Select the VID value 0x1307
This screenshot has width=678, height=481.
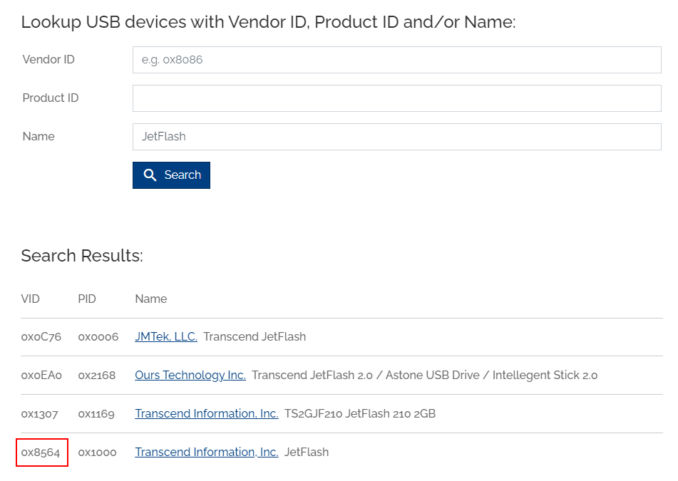(x=40, y=414)
